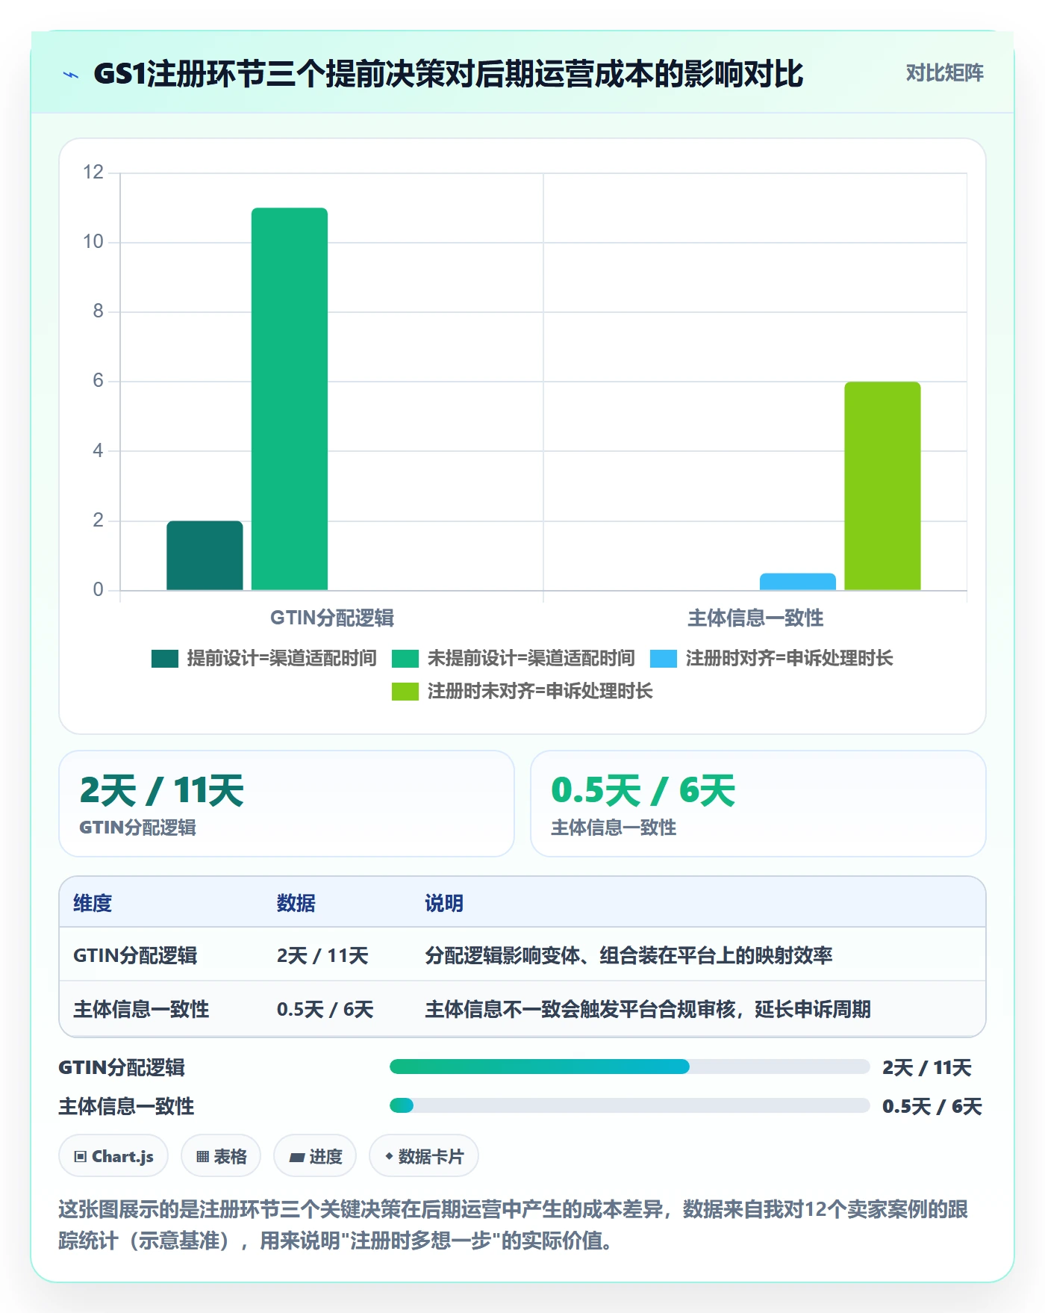Click the small blue 0.5-day bar
Image resolution: width=1045 pixels, height=1313 pixels.
(x=798, y=582)
